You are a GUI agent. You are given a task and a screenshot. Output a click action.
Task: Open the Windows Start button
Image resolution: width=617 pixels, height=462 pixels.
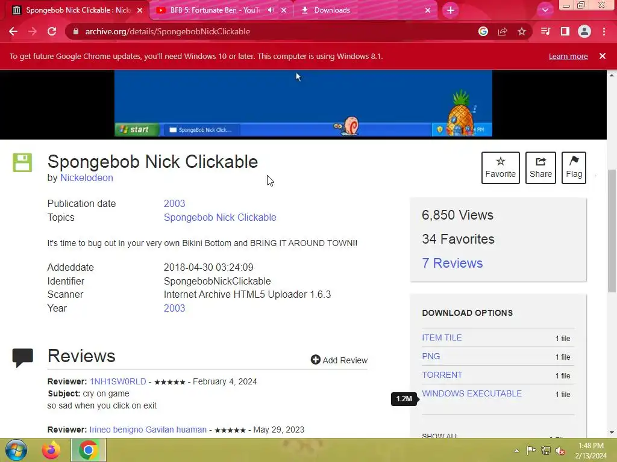[16, 450]
